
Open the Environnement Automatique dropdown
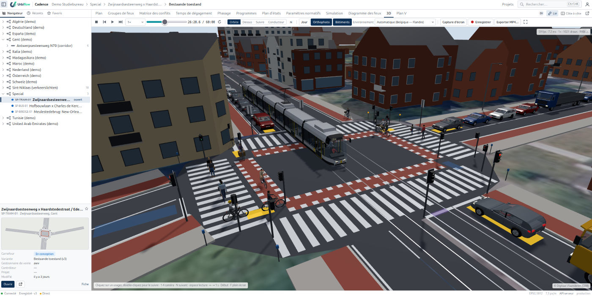(406, 22)
